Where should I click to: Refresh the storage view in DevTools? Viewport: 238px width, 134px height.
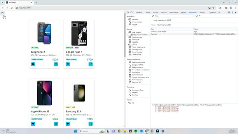coord(153,16)
